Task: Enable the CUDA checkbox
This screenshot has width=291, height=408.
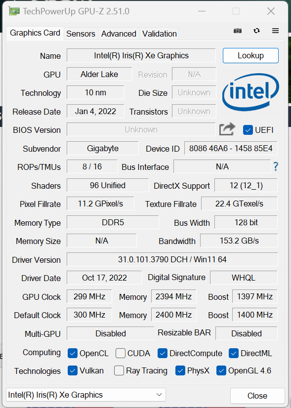Action: click(x=120, y=353)
